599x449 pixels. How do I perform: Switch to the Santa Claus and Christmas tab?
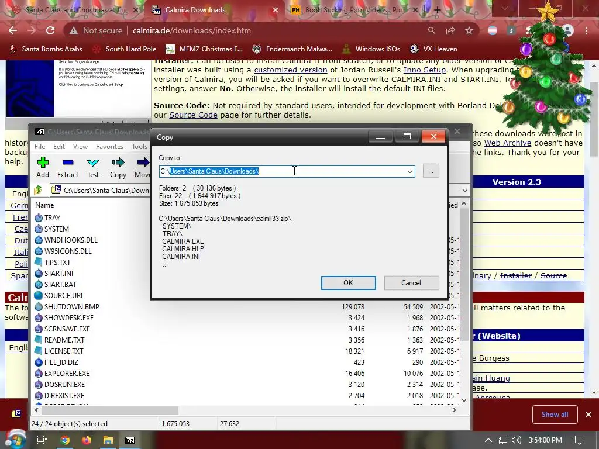75,10
